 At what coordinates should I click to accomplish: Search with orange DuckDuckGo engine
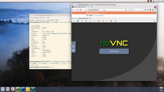point(86,21)
